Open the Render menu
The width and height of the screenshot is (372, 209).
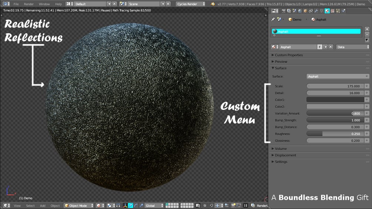coord(29,4)
